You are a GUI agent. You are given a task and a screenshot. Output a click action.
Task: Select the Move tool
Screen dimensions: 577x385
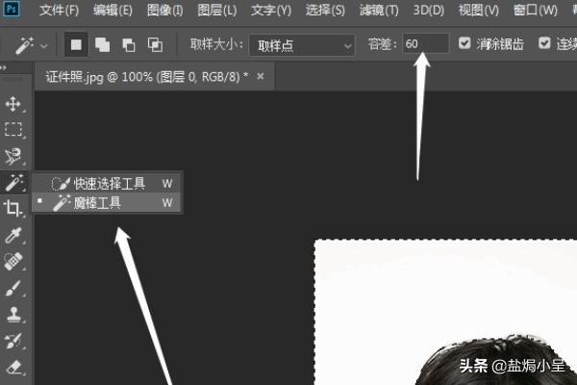(13, 104)
